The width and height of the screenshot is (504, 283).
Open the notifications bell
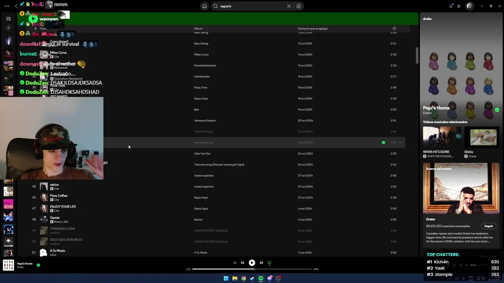click(x=451, y=6)
